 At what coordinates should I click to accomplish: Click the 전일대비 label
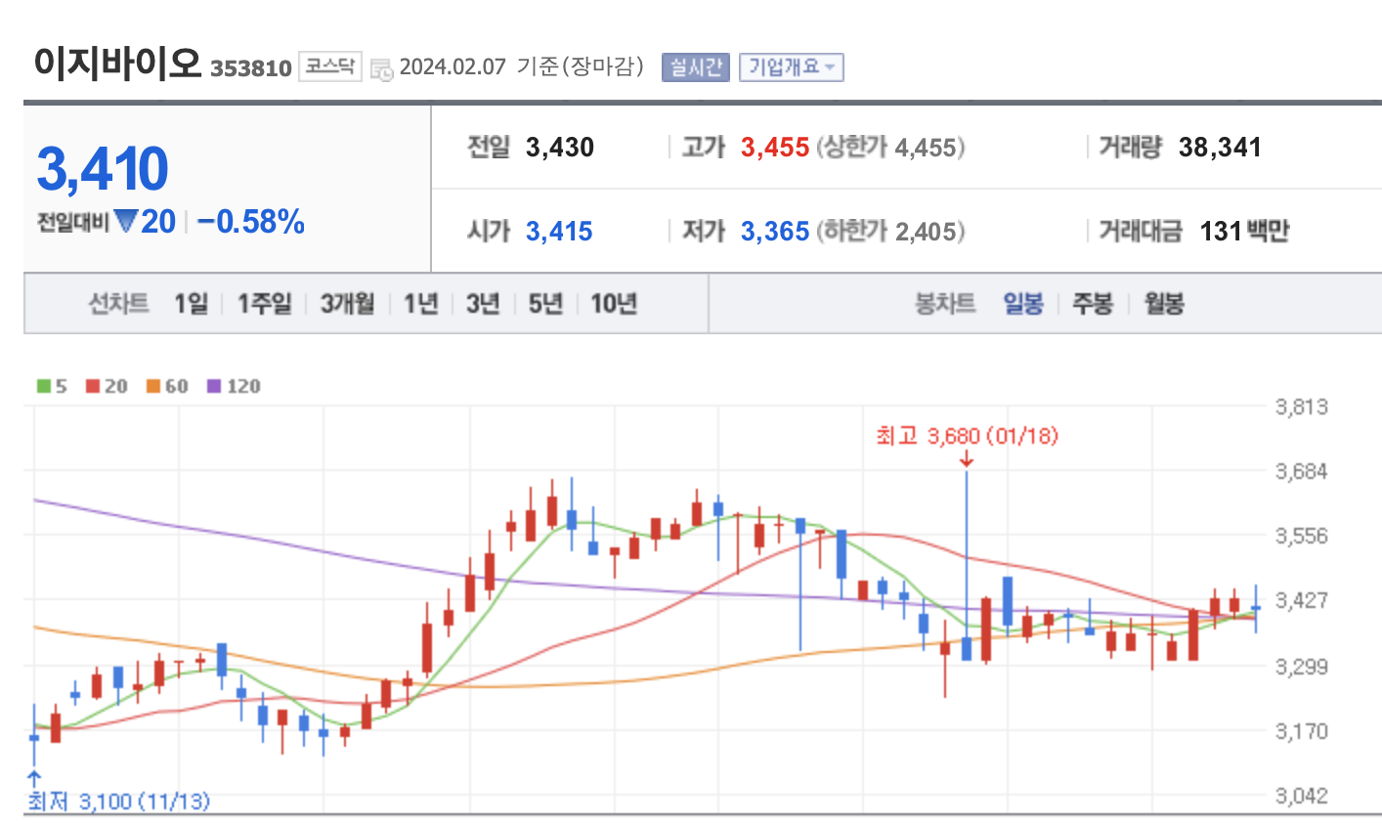tap(73, 223)
